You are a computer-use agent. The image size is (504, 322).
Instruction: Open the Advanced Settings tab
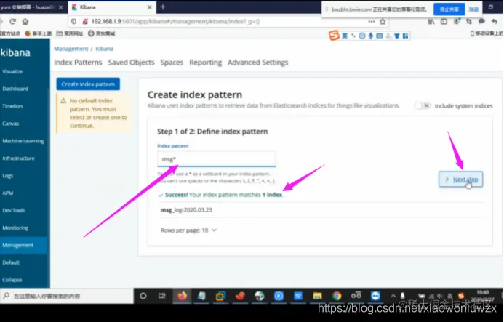coord(257,63)
